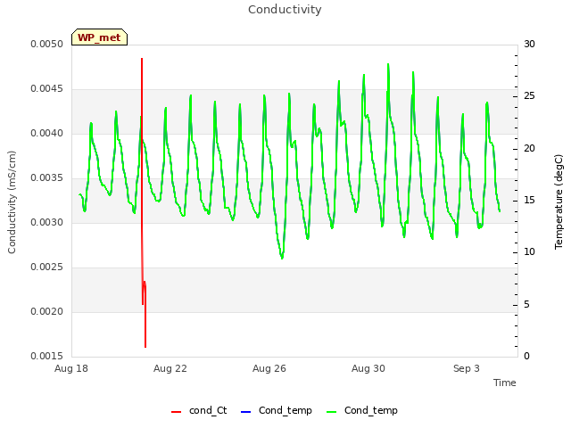Click the Conductivity (mS/cm) axis title

click(12, 202)
